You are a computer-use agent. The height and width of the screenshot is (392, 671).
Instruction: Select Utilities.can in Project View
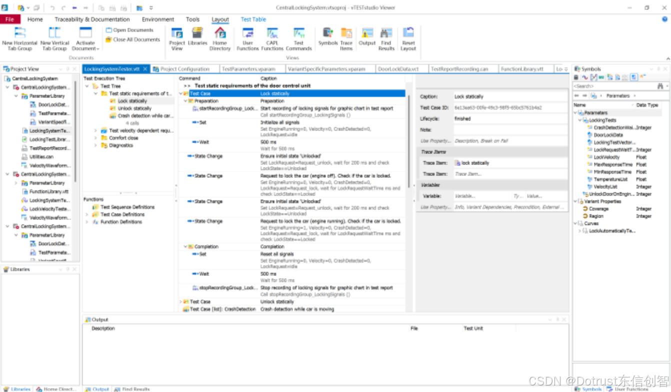[x=41, y=156]
